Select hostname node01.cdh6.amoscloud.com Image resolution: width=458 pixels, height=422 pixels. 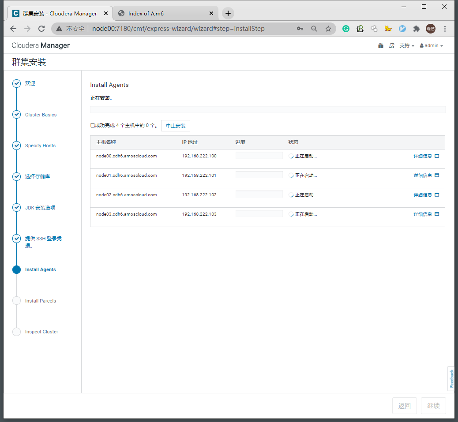point(127,175)
